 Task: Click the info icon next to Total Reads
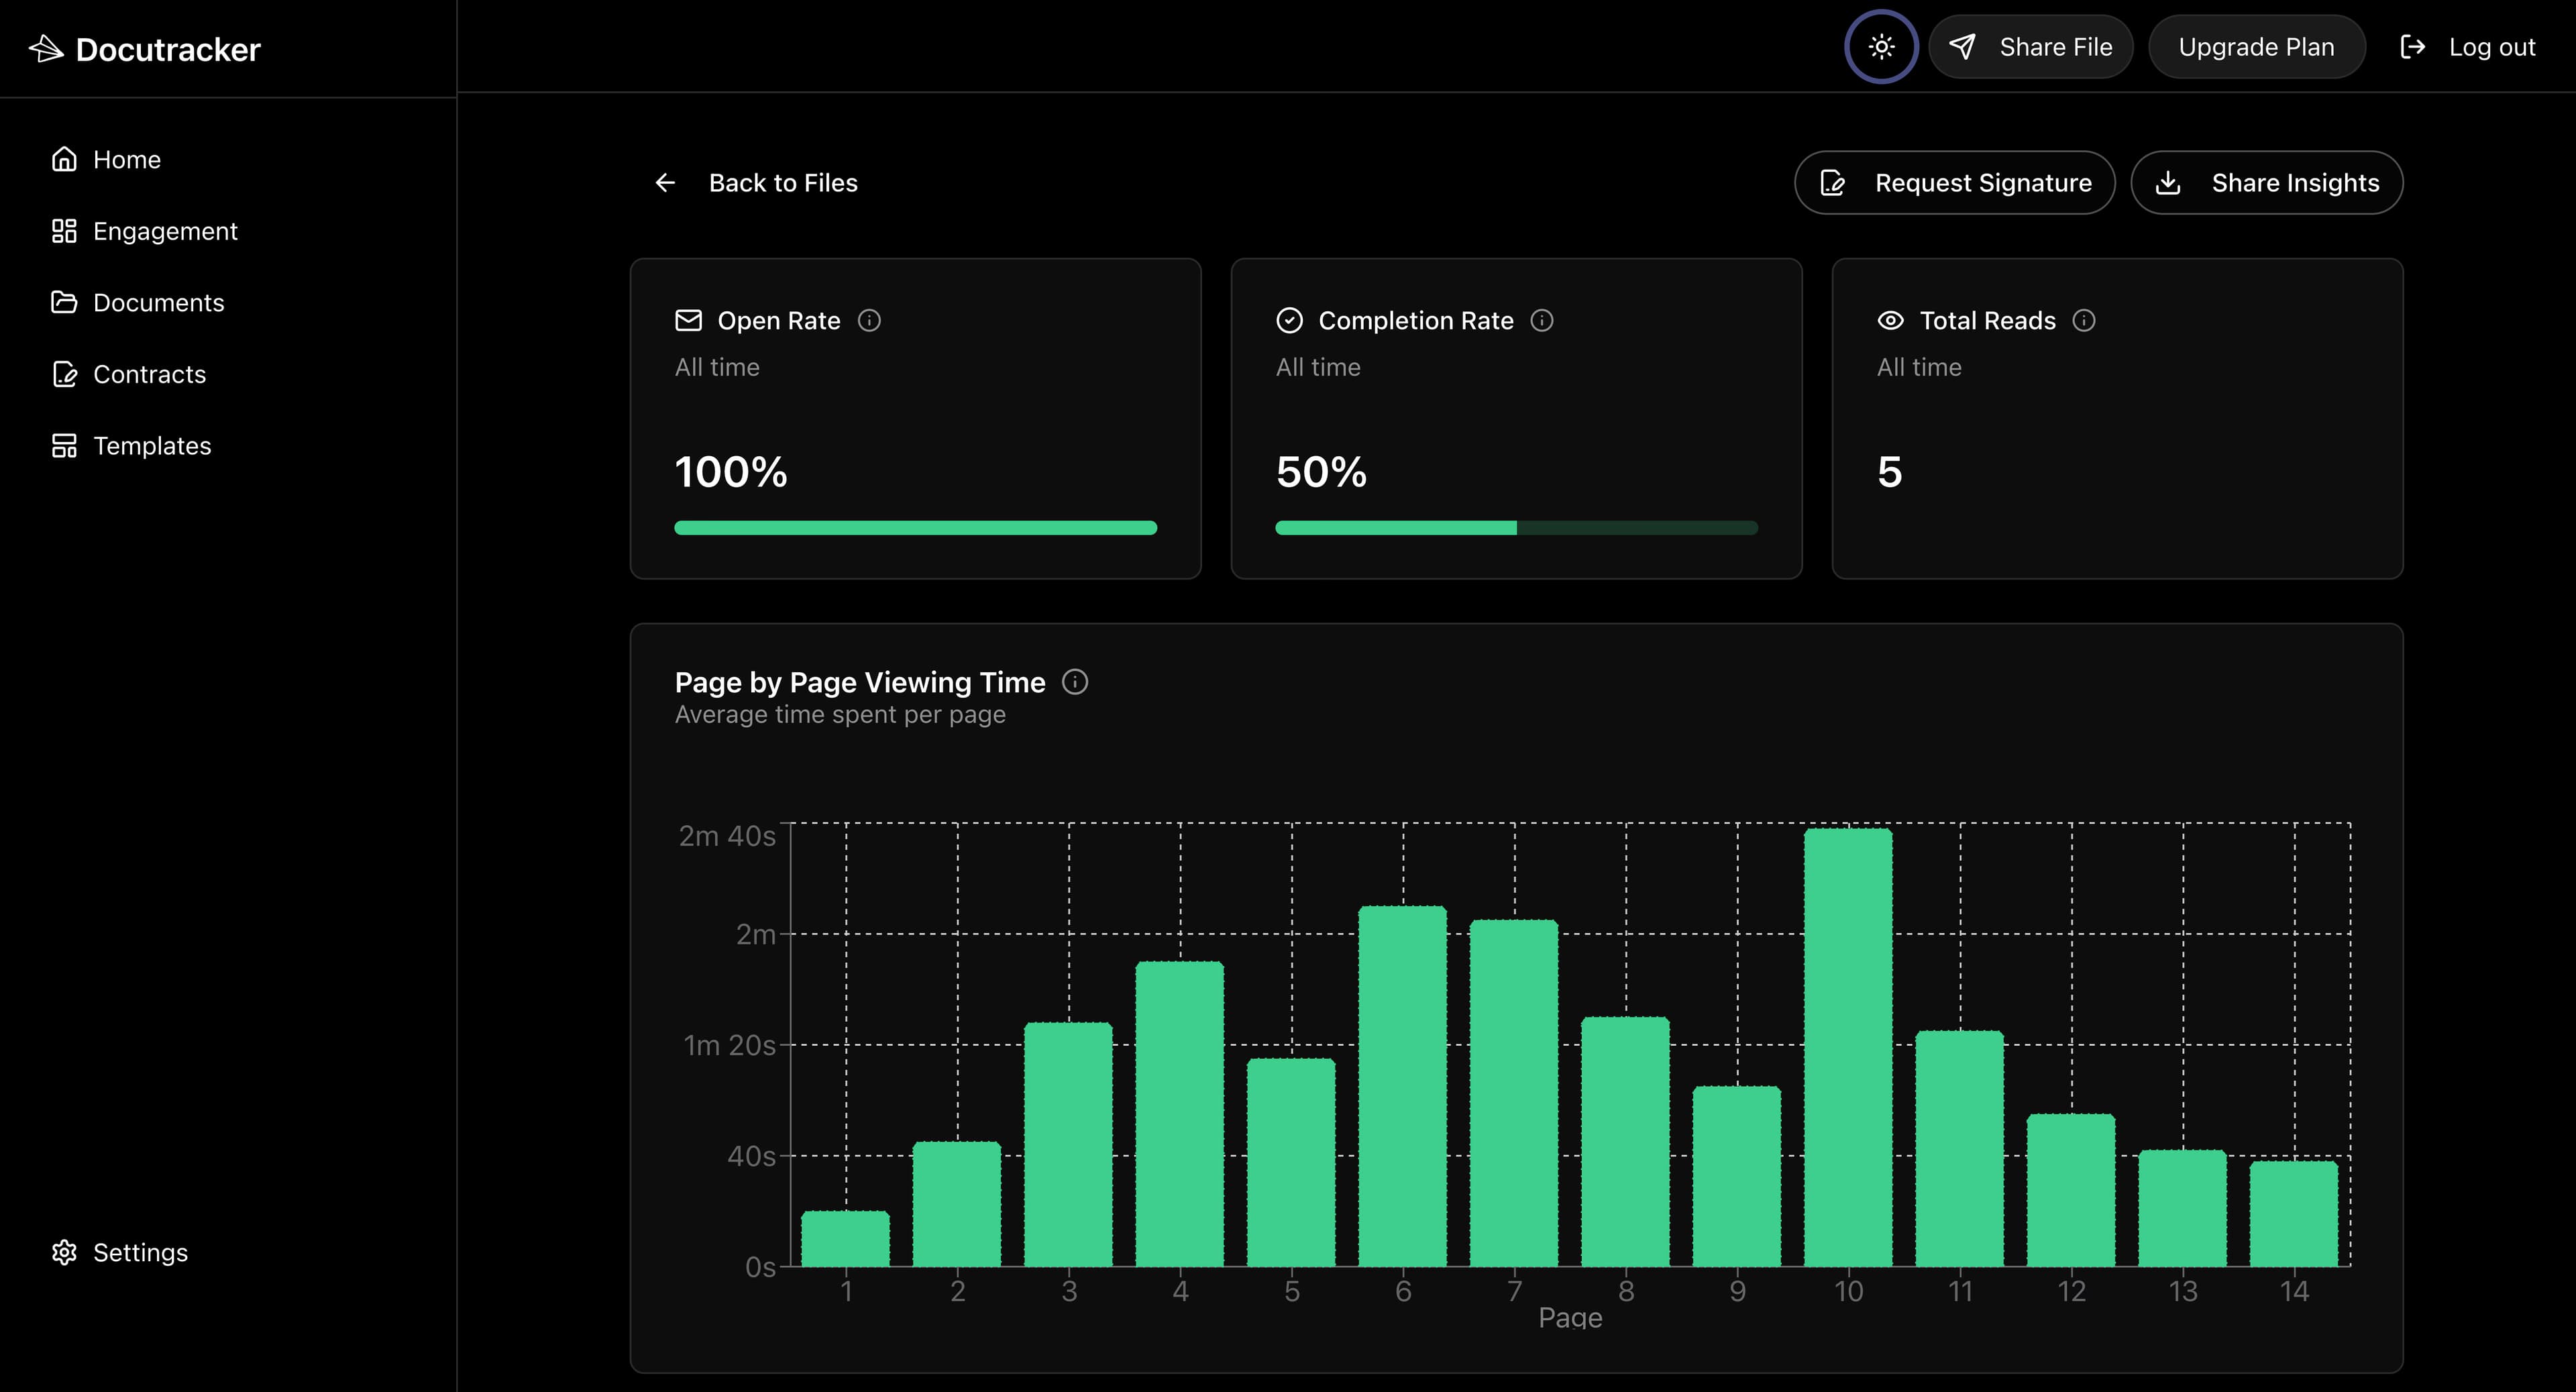click(x=2084, y=321)
